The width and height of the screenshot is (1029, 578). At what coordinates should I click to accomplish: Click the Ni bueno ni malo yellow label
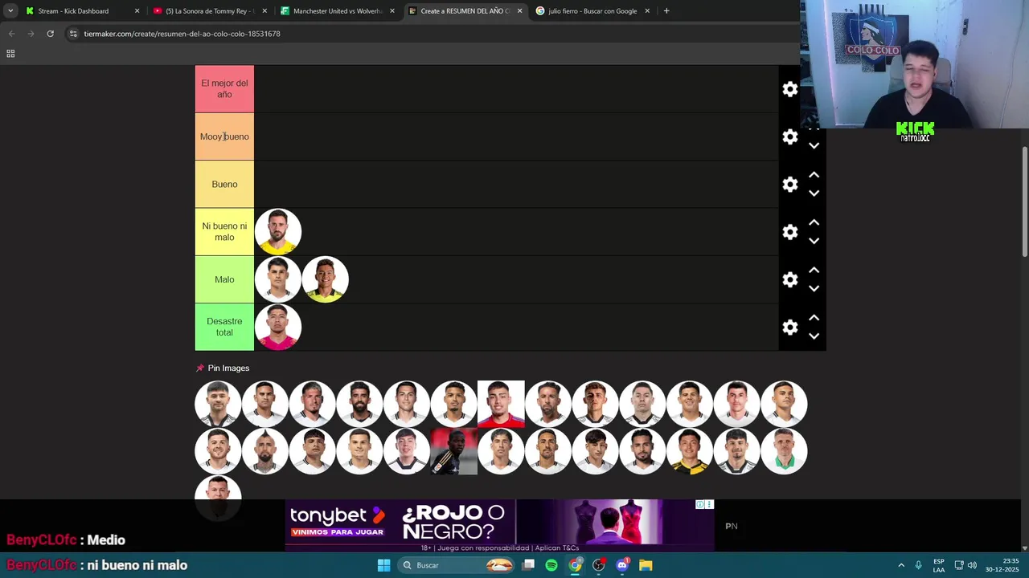coord(224,232)
